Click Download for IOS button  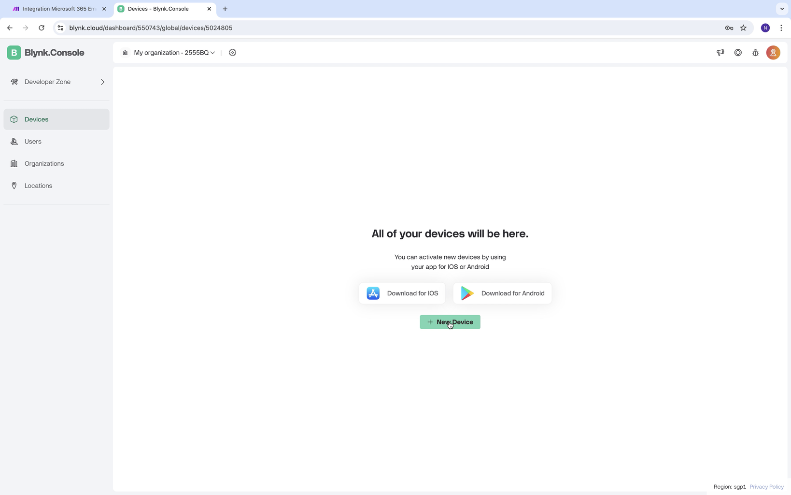click(402, 293)
